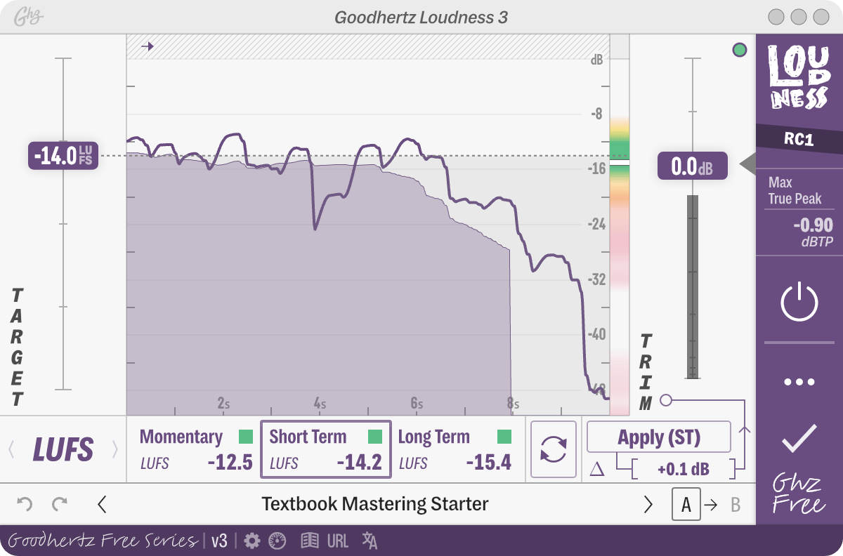Open the Textbook Mastering Starter preset list

[x=375, y=504]
